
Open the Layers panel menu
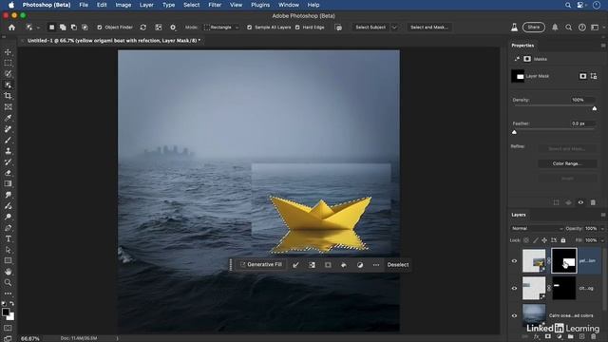[603, 215]
